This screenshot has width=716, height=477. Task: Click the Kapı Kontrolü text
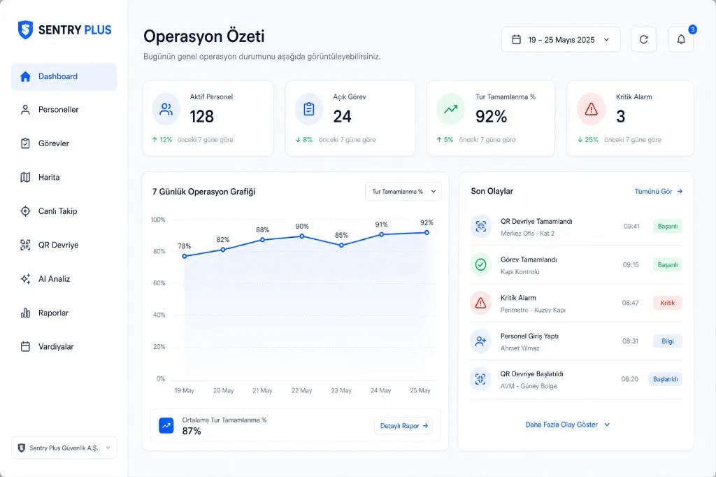[520, 272]
